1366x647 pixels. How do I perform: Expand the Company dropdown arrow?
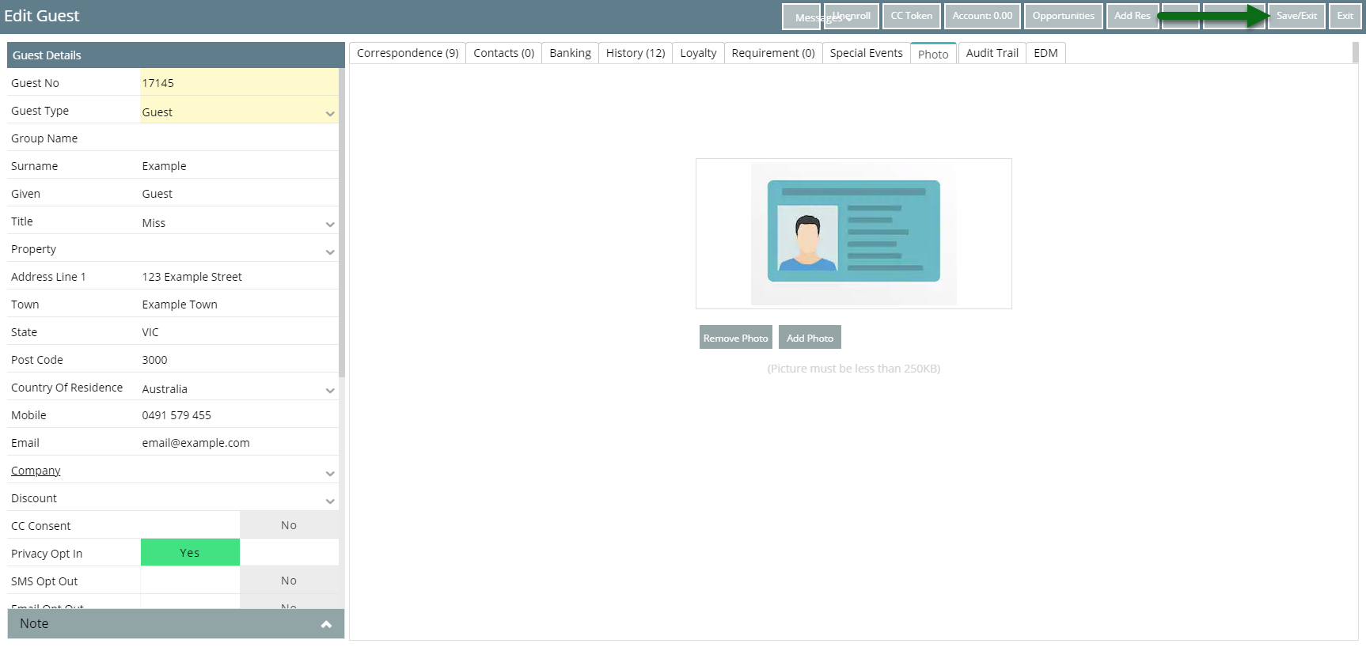(x=330, y=473)
